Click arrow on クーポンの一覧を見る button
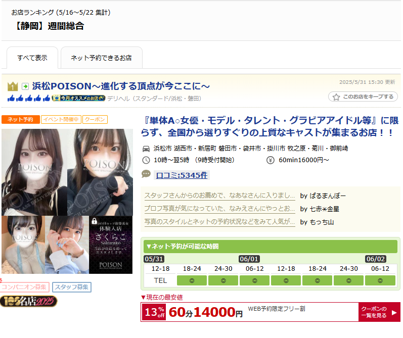Screen dimensions: 403x338 pos(394,312)
